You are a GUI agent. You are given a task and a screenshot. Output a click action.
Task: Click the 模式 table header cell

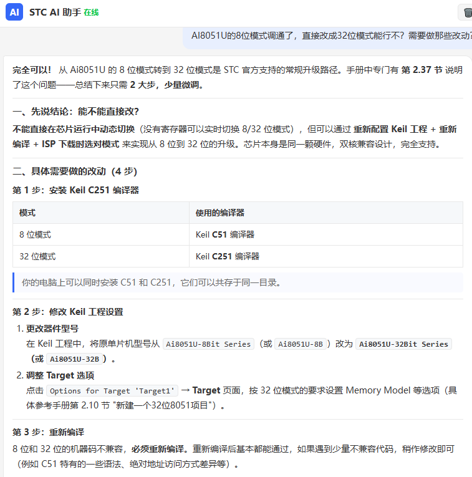click(x=101, y=213)
